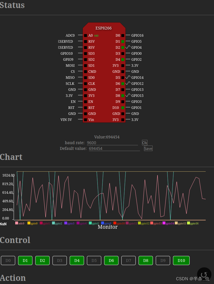Screen dimensions: 214x284
Task: Click the D4 green pin indicator
Action: 123,59
